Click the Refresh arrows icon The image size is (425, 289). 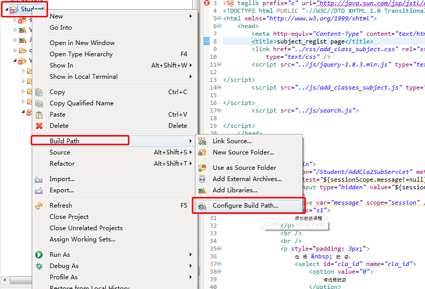[39, 206]
